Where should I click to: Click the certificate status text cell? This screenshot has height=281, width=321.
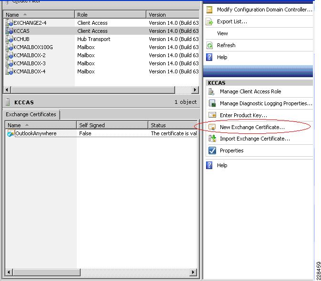click(x=174, y=133)
